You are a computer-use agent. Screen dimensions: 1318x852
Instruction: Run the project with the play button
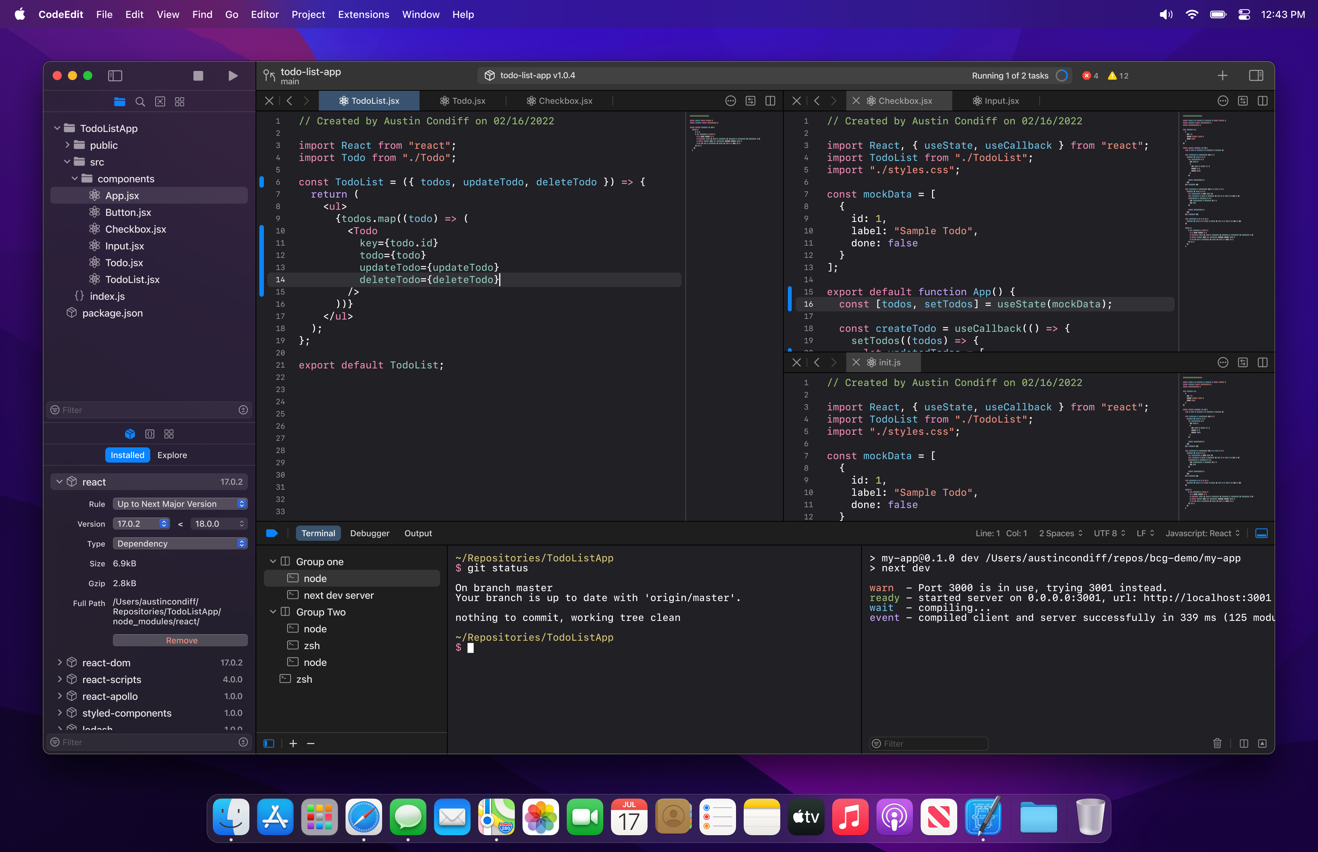[x=233, y=76]
